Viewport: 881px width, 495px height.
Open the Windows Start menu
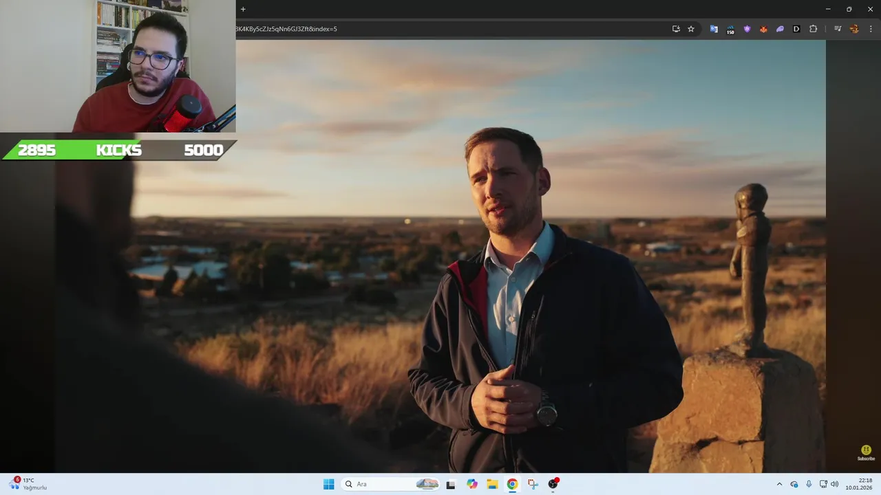[329, 484]
